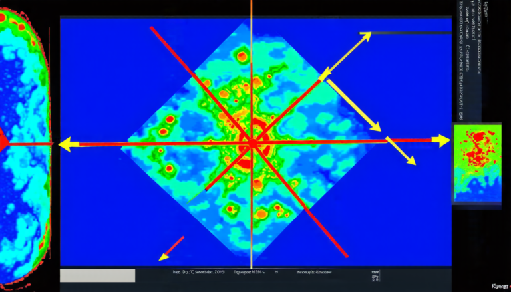Select the red diagonal line's lower-right endpoint

tap(345, 255)
